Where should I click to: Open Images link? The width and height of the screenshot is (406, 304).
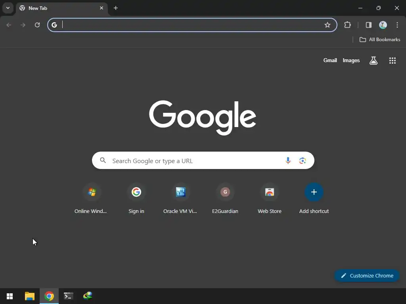pyautogui.click(x=351, y=60)
